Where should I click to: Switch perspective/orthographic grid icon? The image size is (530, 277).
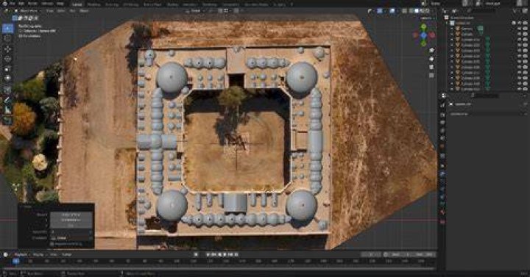click(431, 76)
